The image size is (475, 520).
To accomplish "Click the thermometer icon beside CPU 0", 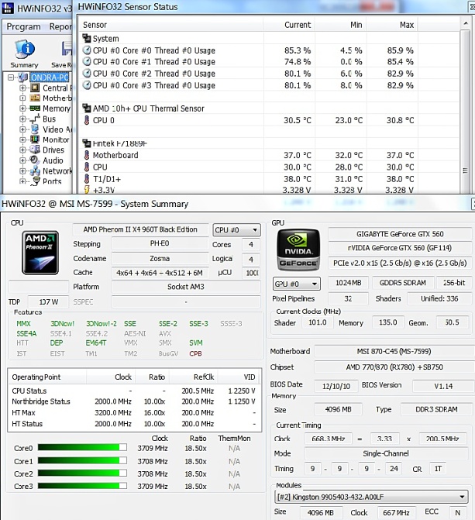I will coord(87,120).
